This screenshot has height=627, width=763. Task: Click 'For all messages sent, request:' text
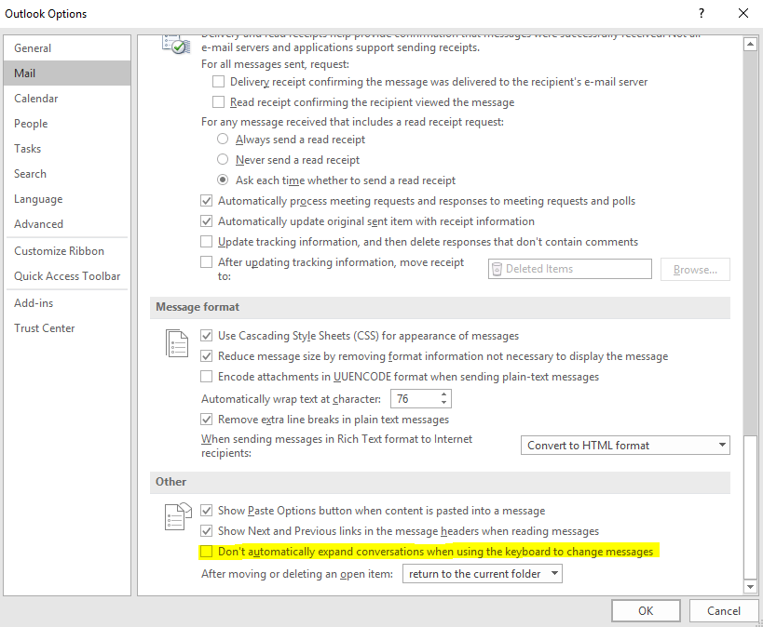pos(275,64)
